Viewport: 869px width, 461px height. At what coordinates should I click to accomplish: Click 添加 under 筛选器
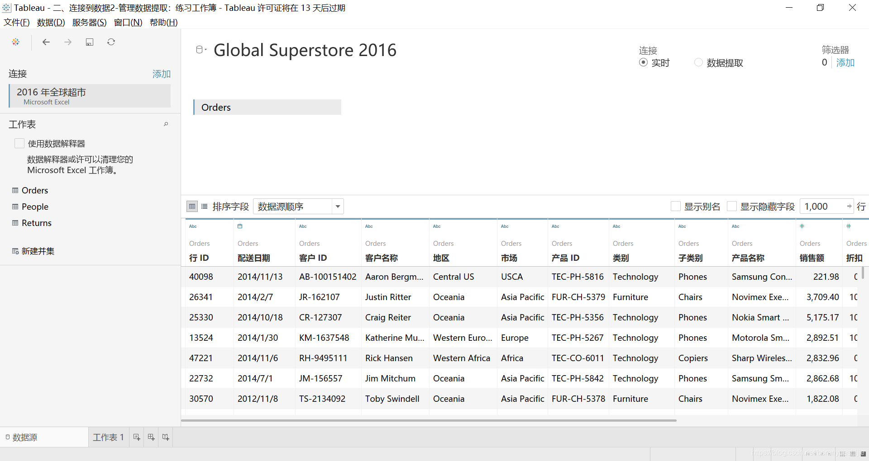845,63
